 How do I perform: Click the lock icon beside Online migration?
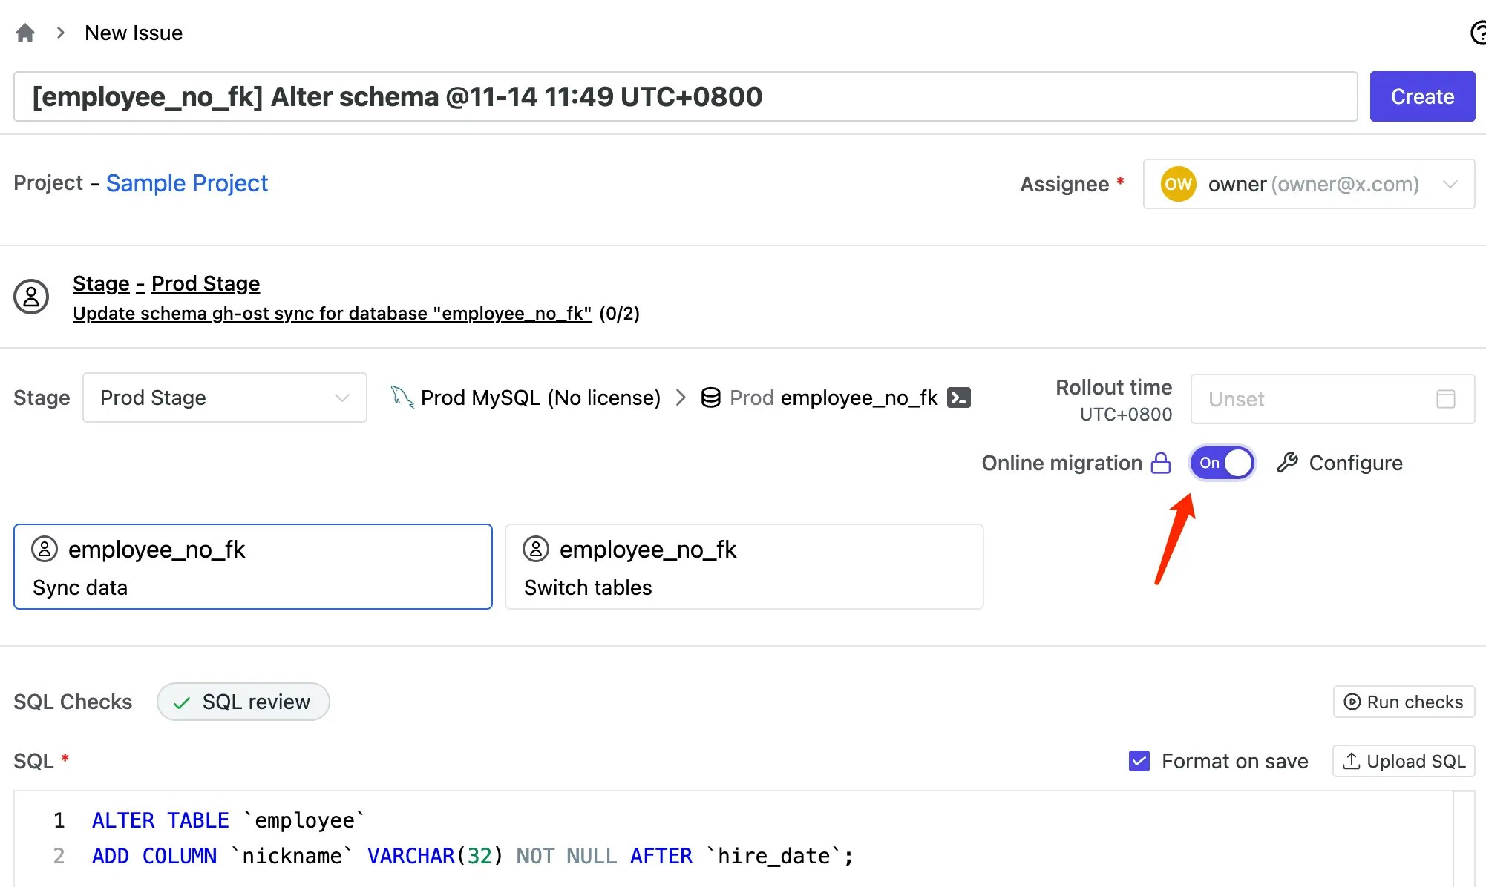[1161, 464]
